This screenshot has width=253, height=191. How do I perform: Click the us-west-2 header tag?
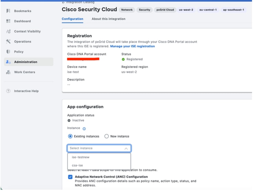click(x=186, y=10)
